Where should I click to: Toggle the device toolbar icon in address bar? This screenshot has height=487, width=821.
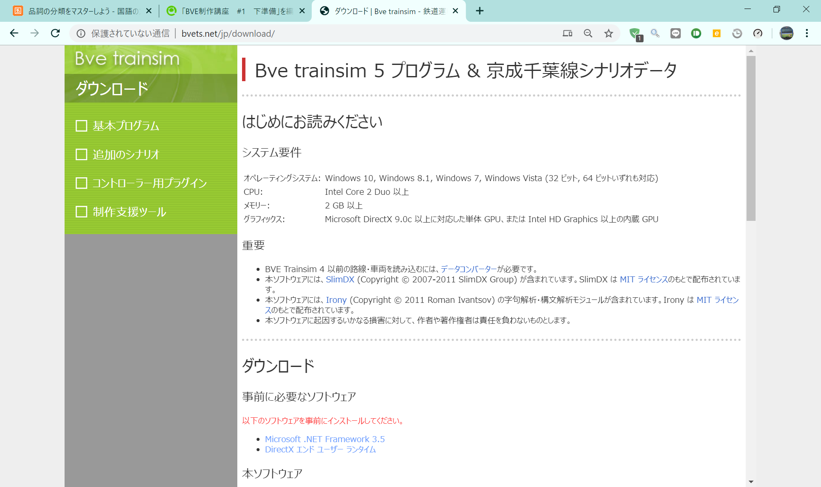coord(567,33)
